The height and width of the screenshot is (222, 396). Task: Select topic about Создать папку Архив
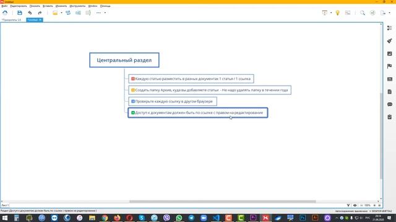click(210, 90)
